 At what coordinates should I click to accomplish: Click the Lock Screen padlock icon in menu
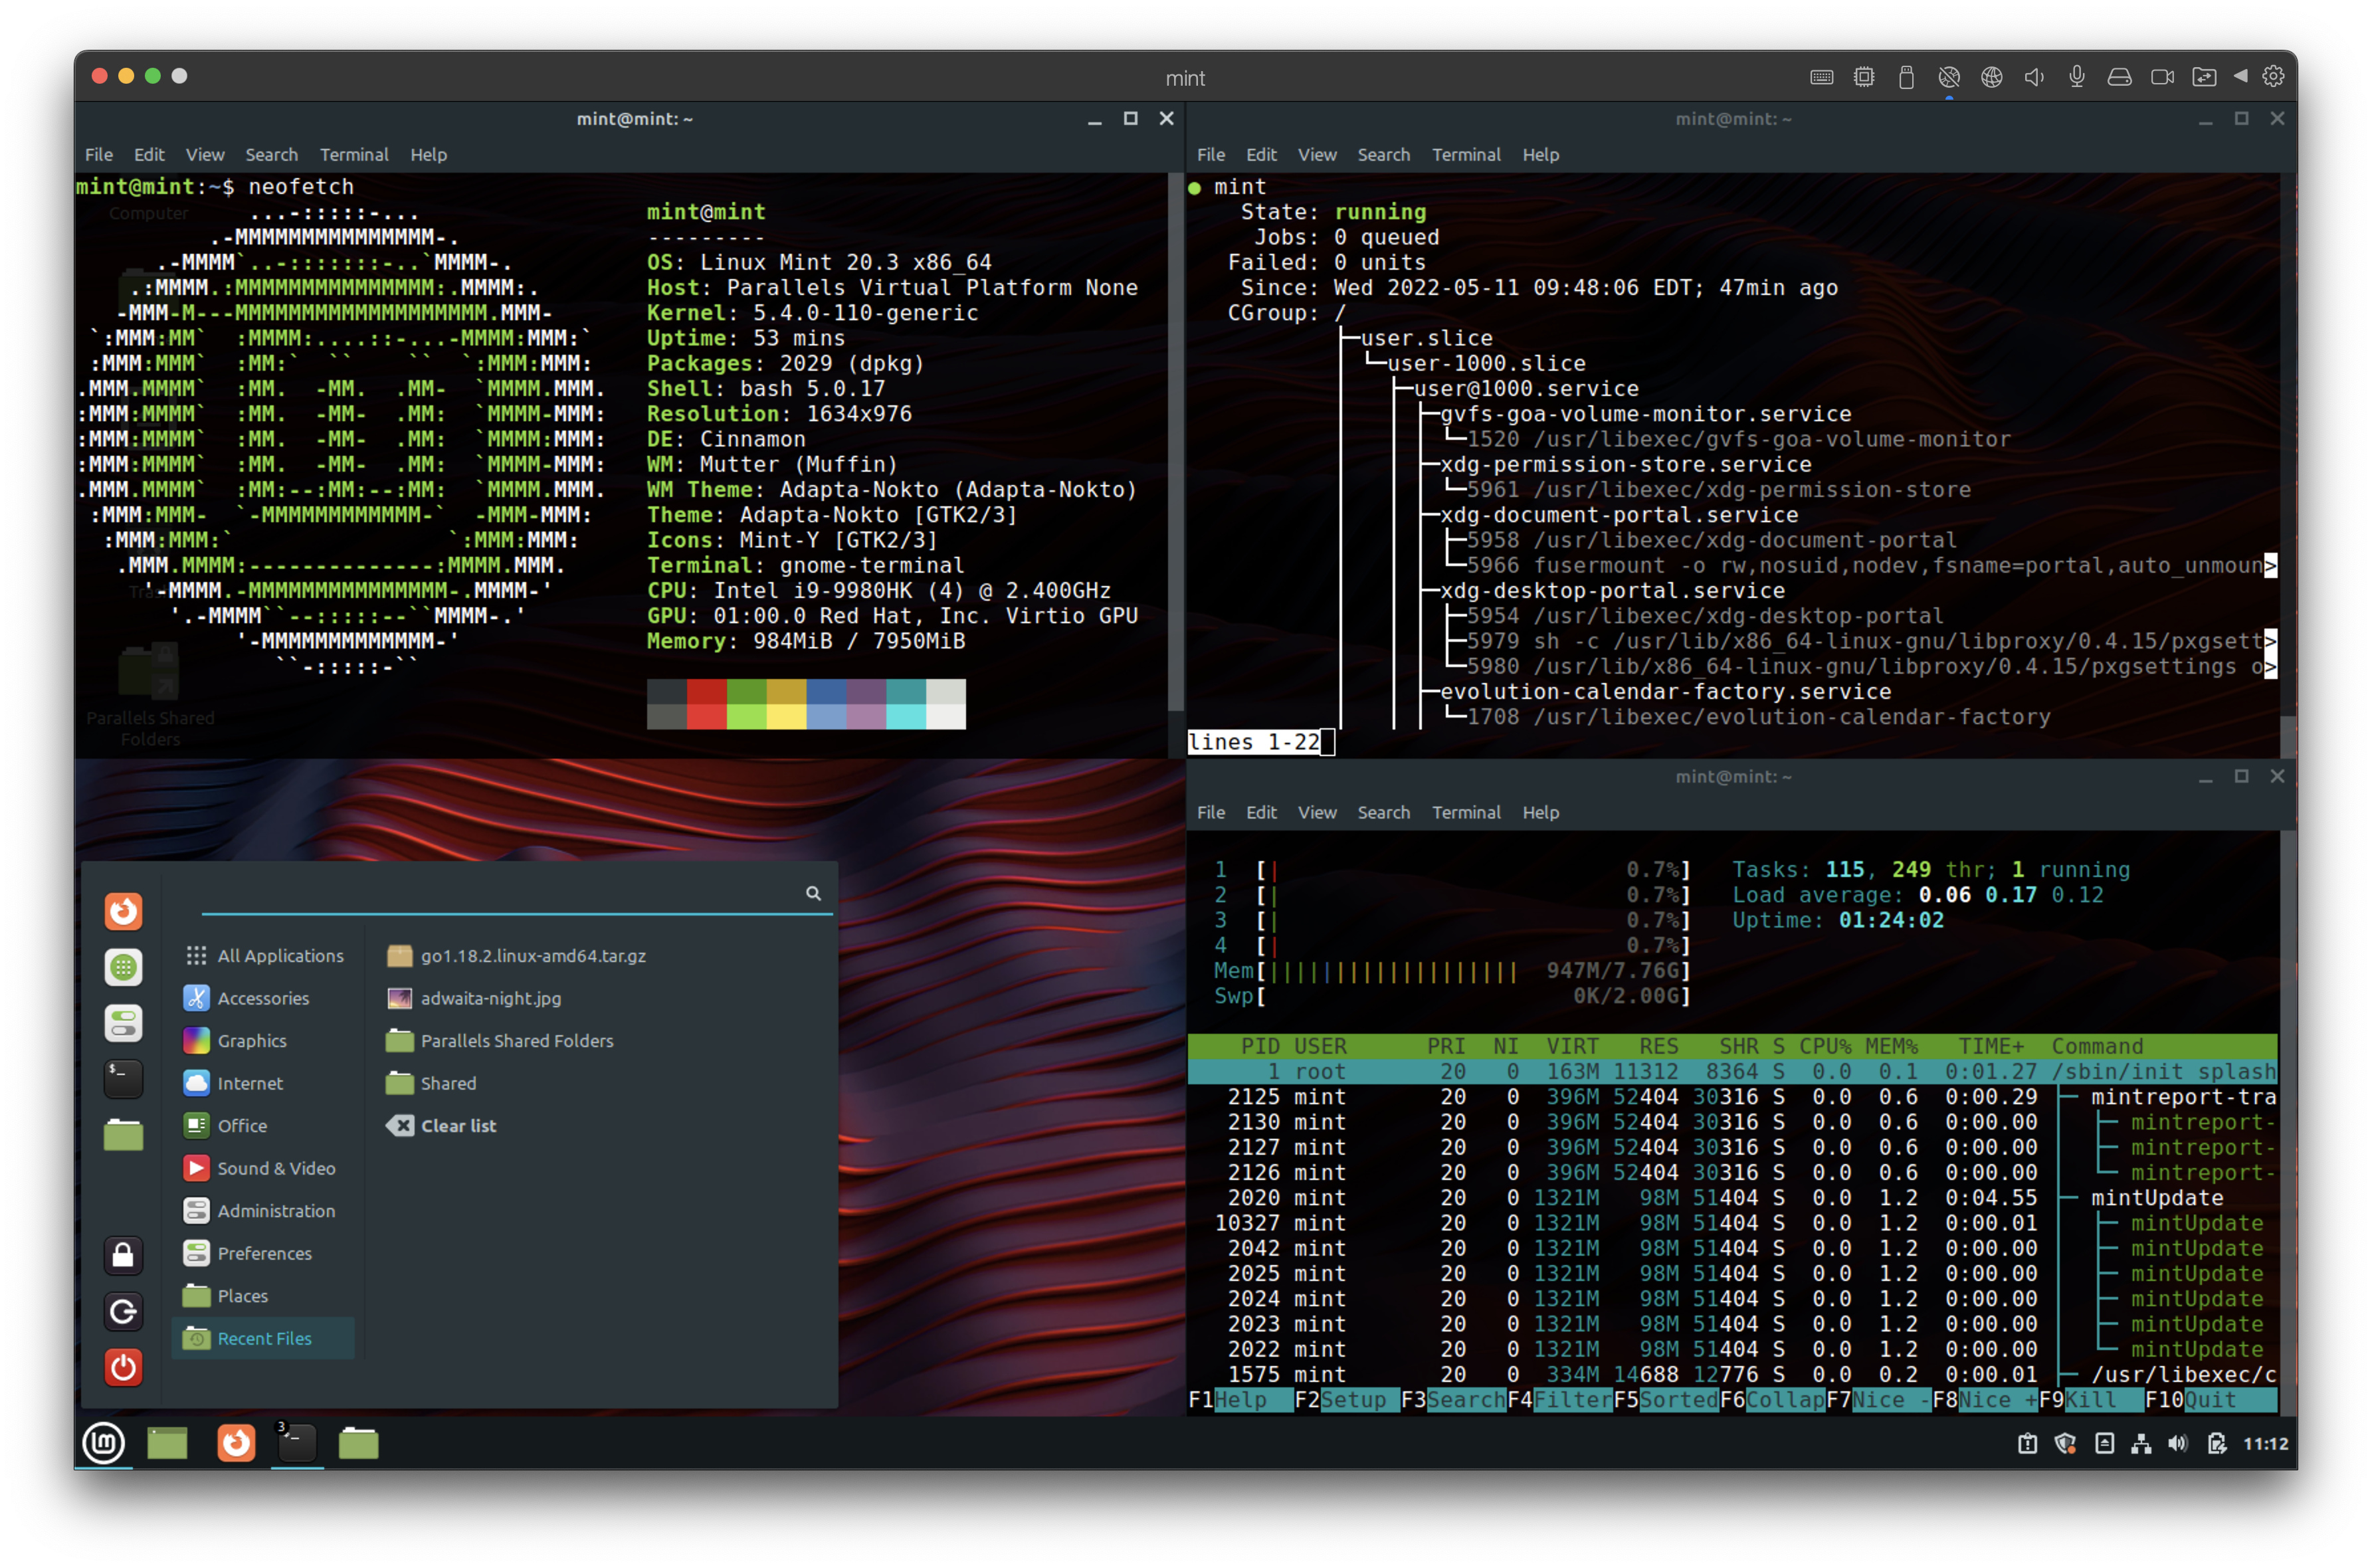(x=124, y=1255)
